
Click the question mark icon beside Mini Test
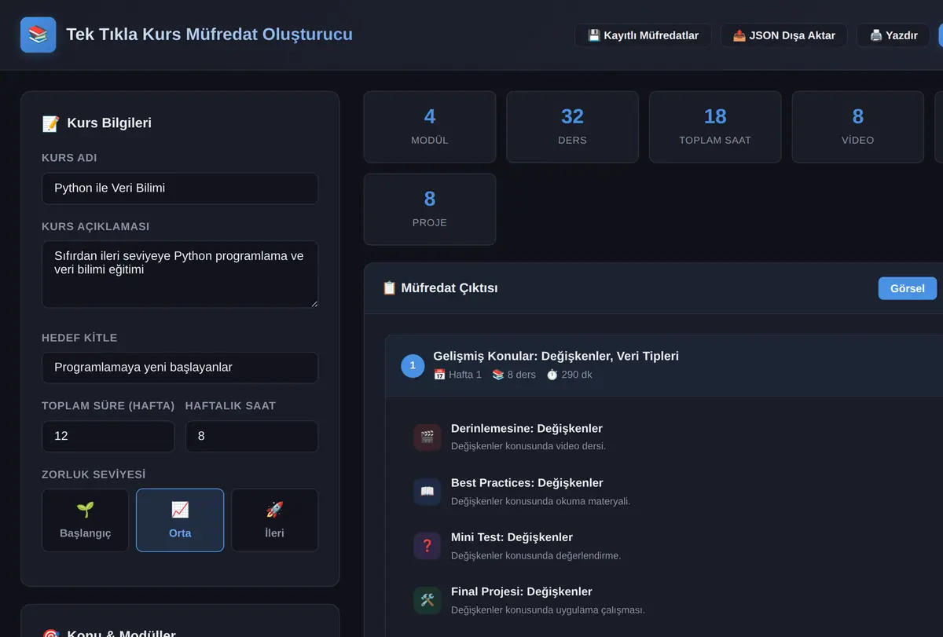click(427, 546)
